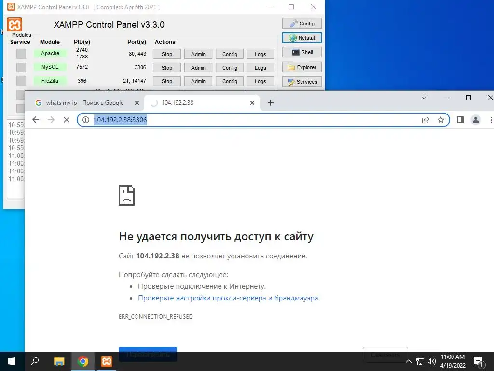Open the taskbar clock and date
The height and width of the screenshot is (371, 494).
[453, 361]
